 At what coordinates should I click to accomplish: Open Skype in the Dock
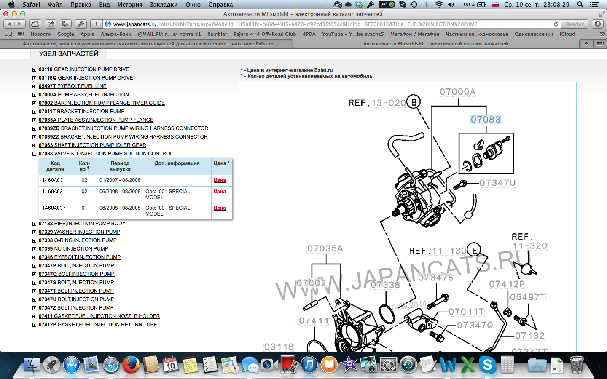pos(487,365)
